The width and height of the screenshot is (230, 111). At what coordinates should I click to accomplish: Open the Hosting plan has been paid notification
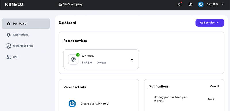170,99
